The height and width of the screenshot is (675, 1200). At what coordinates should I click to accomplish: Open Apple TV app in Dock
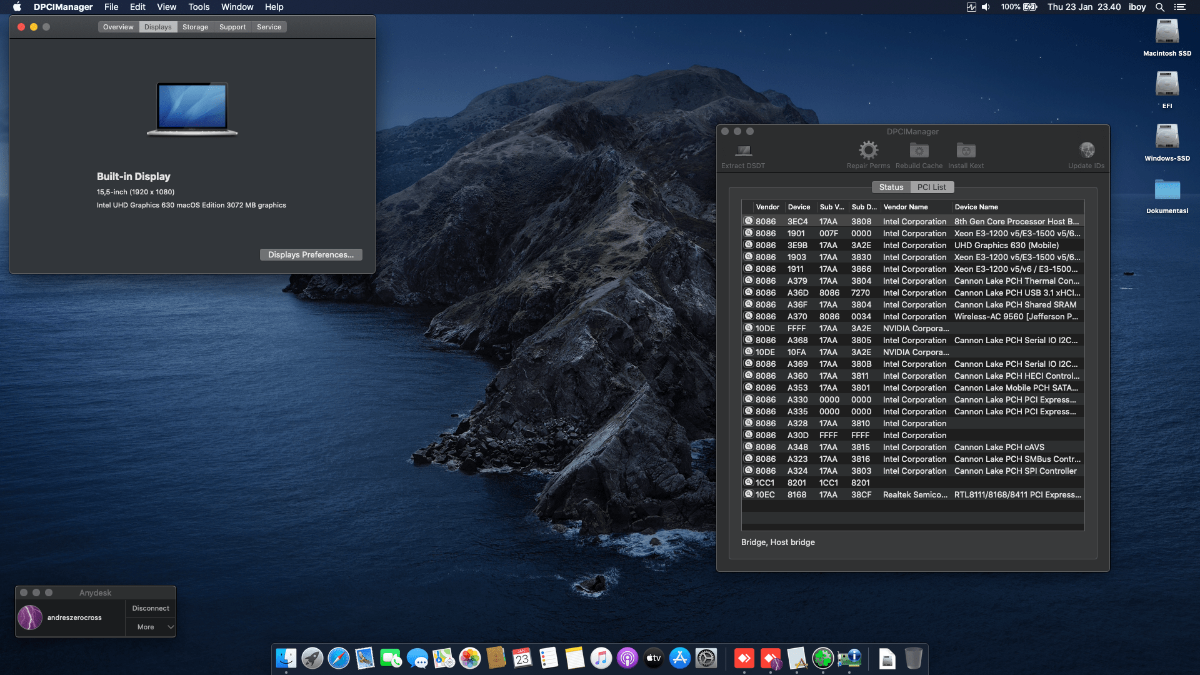click(x=654, y=658)
